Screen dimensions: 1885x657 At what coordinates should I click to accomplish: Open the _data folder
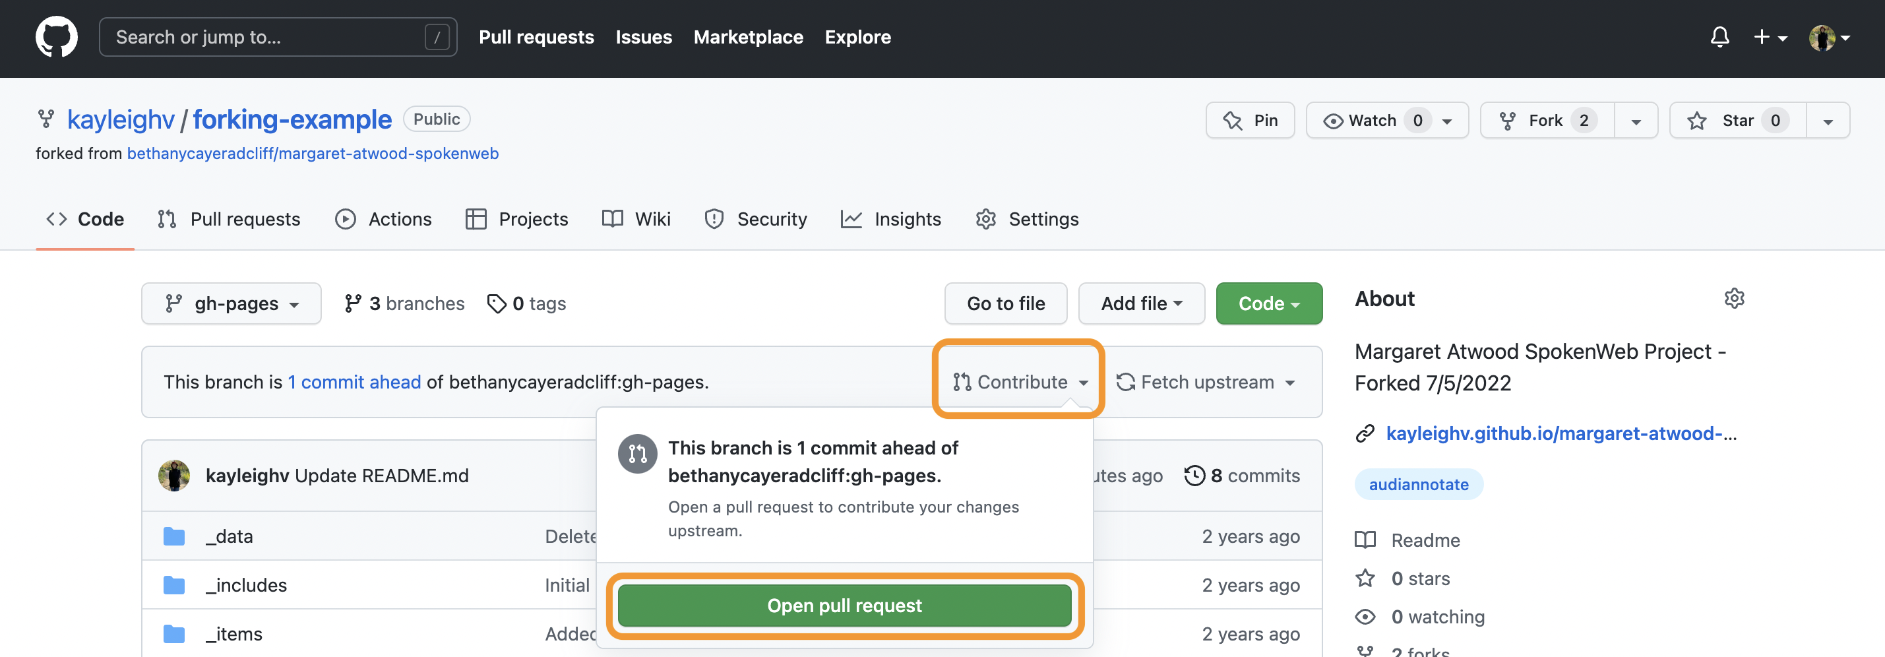point(229,536)
